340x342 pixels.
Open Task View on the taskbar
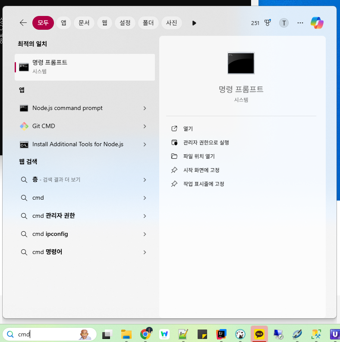[107, 334]
